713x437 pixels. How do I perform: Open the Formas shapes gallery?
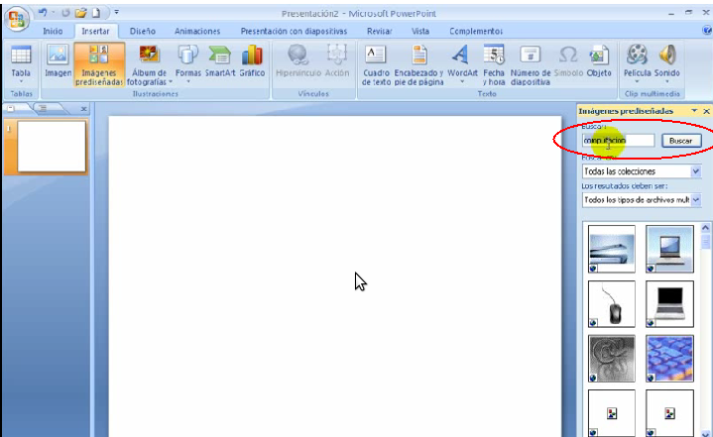[187, 64]
